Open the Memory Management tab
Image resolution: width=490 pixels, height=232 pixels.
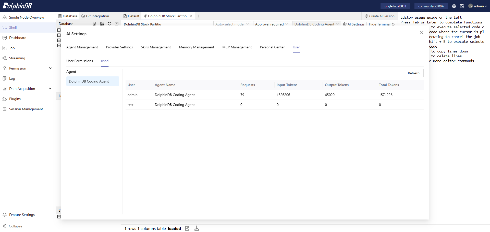click(x=197, y=47)
